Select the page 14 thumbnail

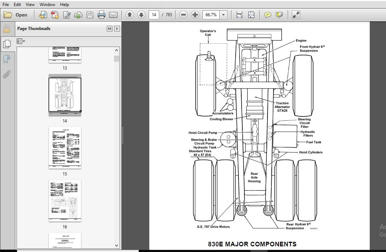65,95
